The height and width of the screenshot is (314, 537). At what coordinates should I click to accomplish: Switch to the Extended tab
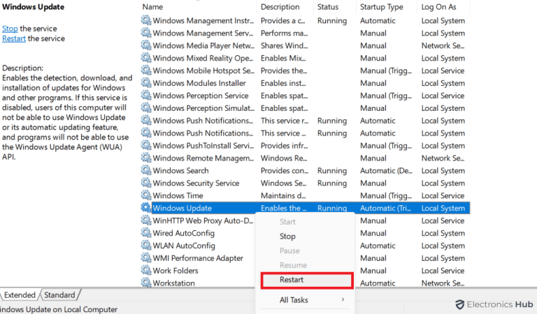pos(20,295)
